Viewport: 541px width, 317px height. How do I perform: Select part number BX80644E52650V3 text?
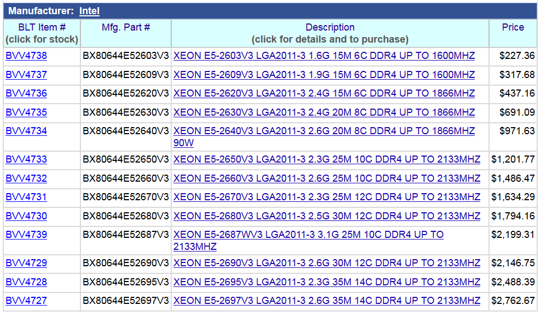coord(126,159)
